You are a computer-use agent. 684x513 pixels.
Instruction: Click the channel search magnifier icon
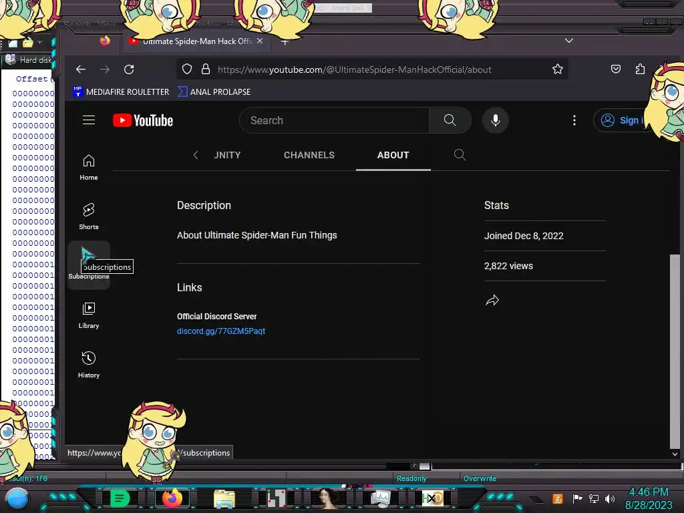point(460,155)
